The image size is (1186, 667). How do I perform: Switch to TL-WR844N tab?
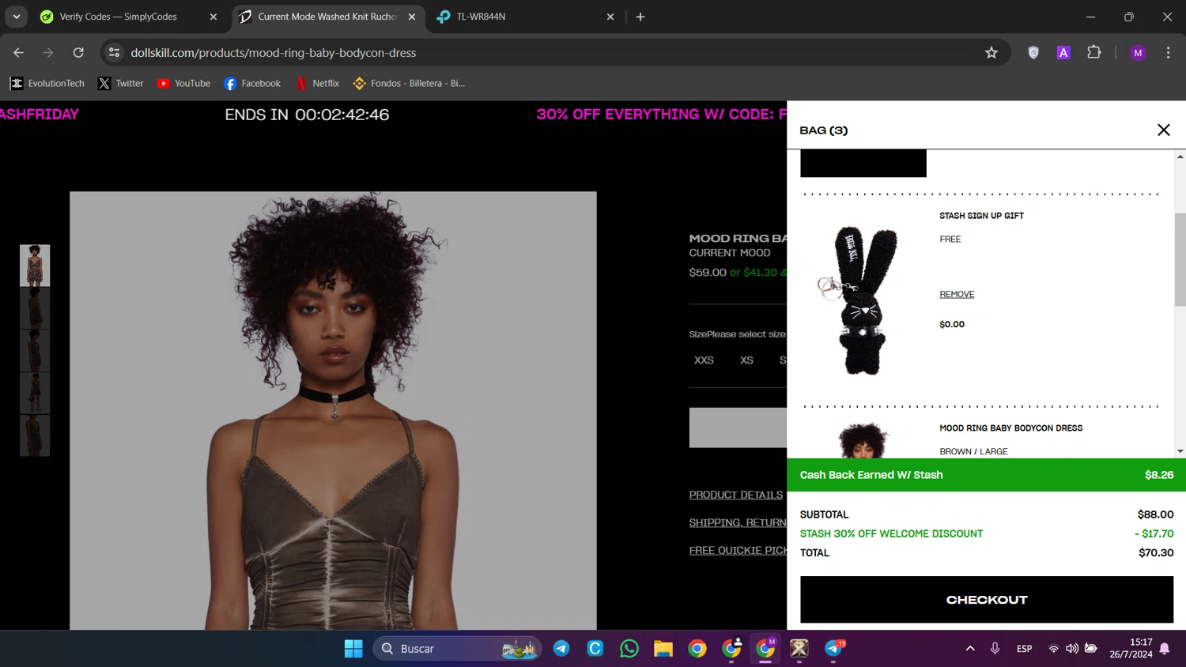tap(525, 17)
